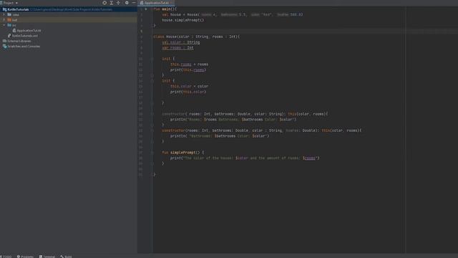Select External Libraries node
This screenshot has height=258, width=458.
click(16, 41)
